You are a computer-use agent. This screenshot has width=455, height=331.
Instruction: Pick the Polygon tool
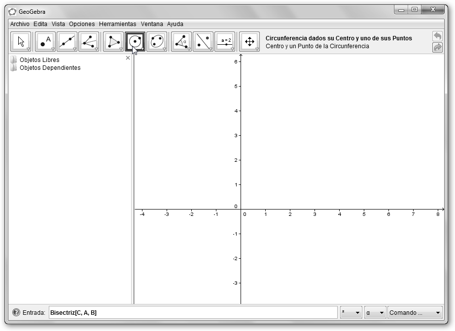coord(113,42)
